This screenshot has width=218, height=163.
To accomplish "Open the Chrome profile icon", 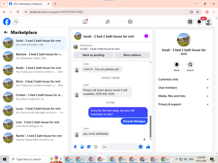I will tap(207, 12).
